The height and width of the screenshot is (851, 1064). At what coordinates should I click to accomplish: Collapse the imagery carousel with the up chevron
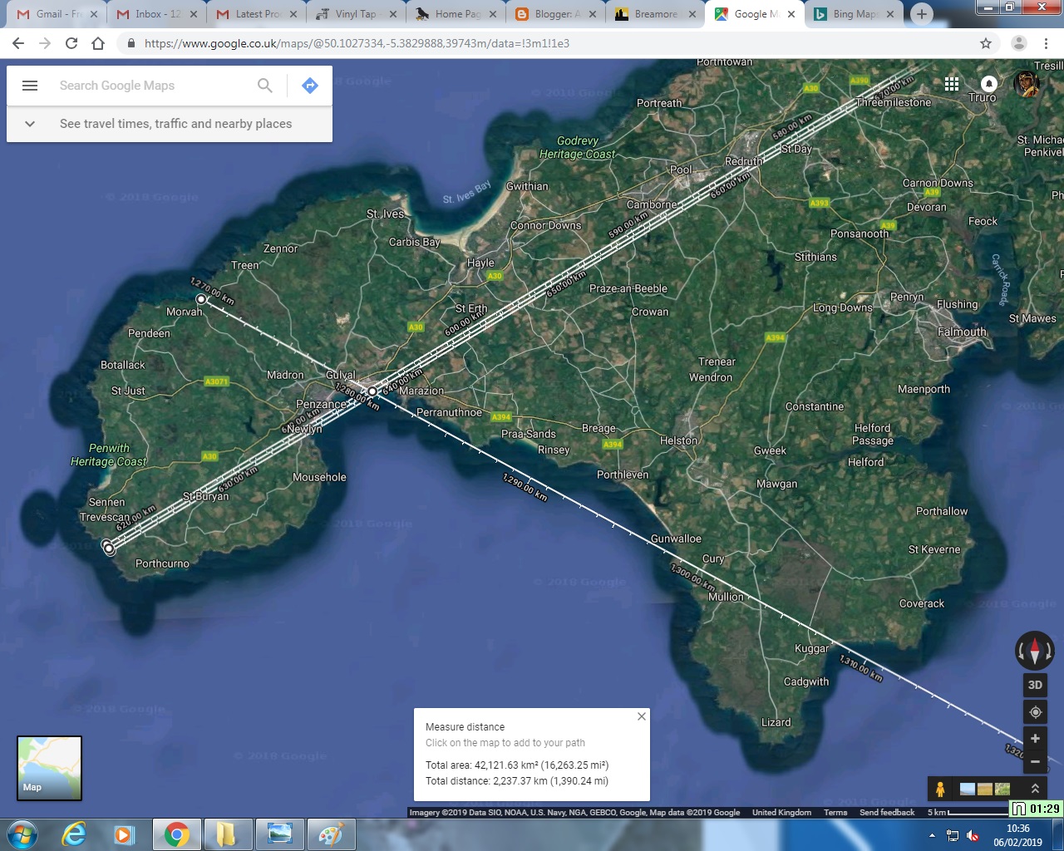[1035, 788]
